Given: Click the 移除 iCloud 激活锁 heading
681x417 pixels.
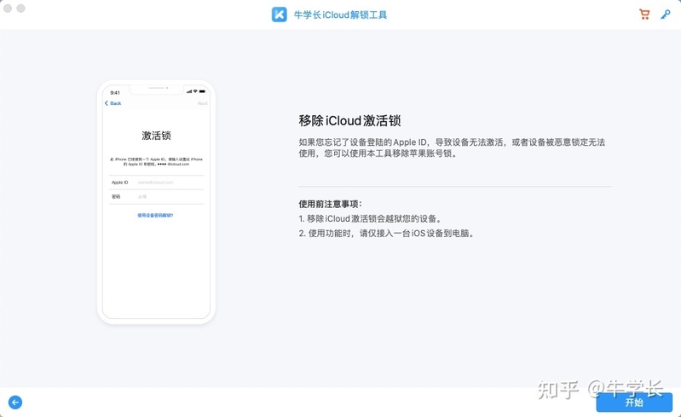Looking at the screenshot, I should [349, 120].
